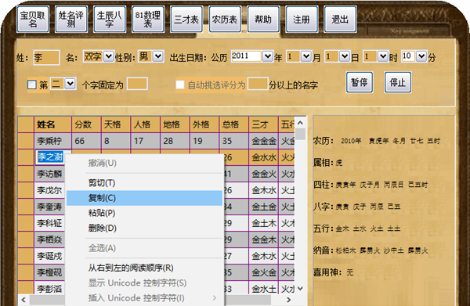This screenshot has height=306, width=470.
Task: Click the 金火金 三才 cell
Action: pos(263,272)
